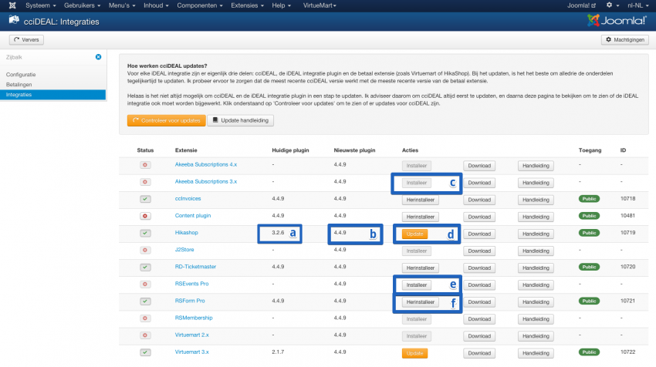The width and height of the screenshot is (656, 367).
Task: Click Update button for Hikashop
Action: click(414, 234)
